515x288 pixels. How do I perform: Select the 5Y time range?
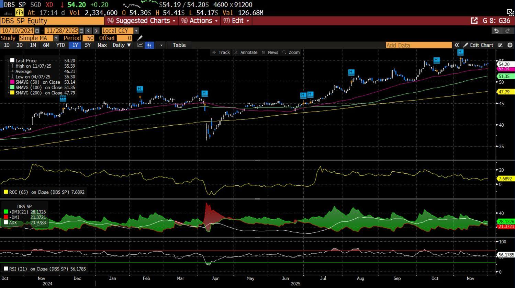pos(88,45)
